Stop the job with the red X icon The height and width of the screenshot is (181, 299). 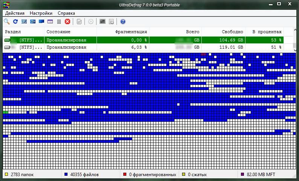click(67, 21)
